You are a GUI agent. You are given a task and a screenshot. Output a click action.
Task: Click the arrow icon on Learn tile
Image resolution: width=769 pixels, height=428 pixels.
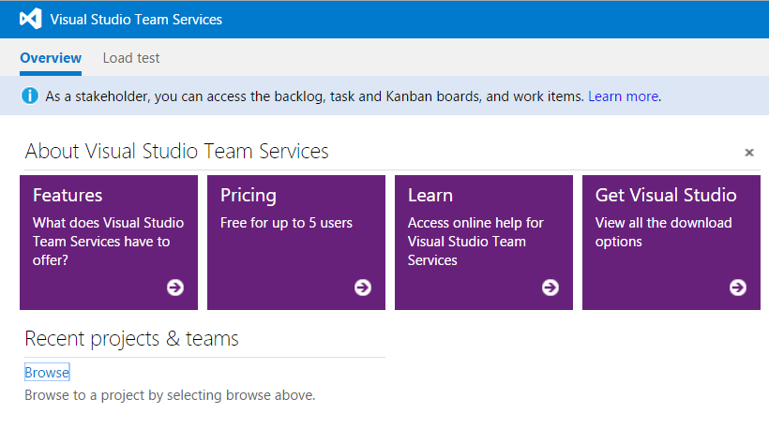click(550, 288)
